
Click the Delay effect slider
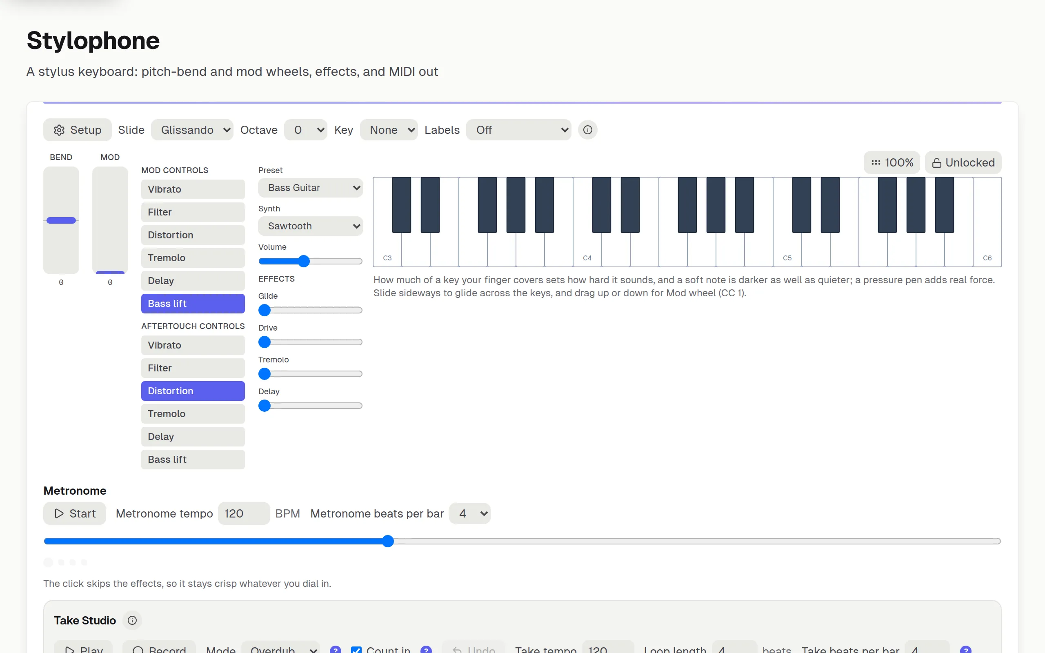[x=311, y=406]
